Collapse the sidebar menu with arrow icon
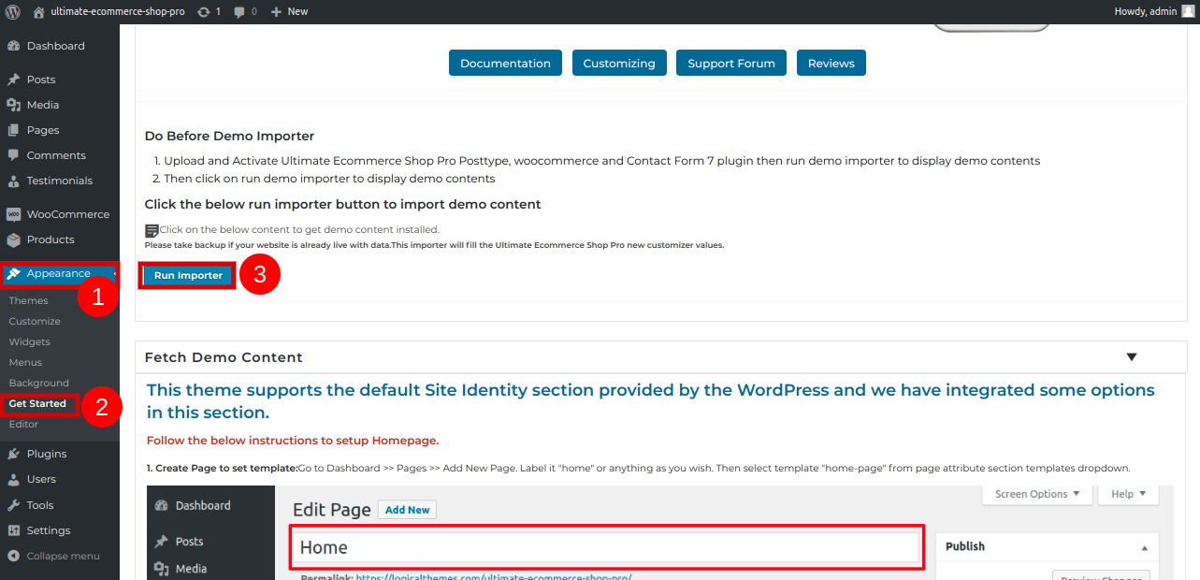 pos(13,556)
